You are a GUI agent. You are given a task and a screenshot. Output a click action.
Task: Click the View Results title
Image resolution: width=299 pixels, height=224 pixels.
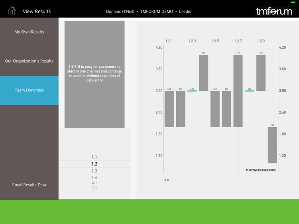tap(37, 12)
